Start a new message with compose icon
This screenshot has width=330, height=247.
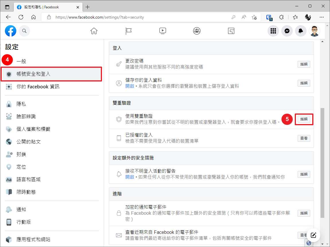313,235
